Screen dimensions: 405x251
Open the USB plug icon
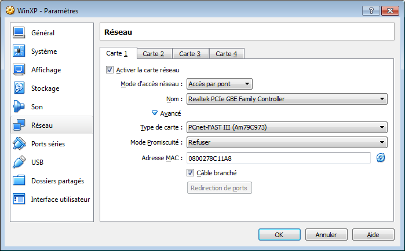point(19,162)
